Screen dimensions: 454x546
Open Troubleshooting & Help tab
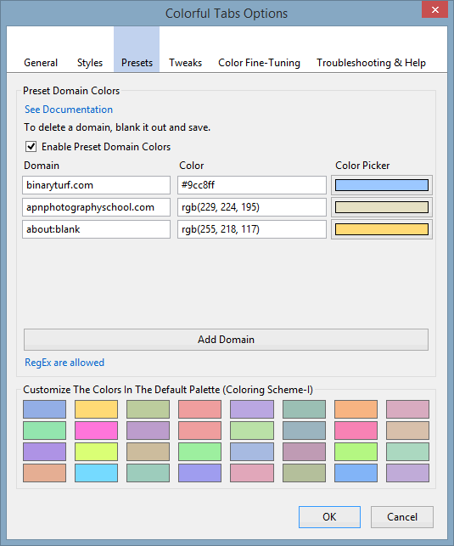pos(371,63)
